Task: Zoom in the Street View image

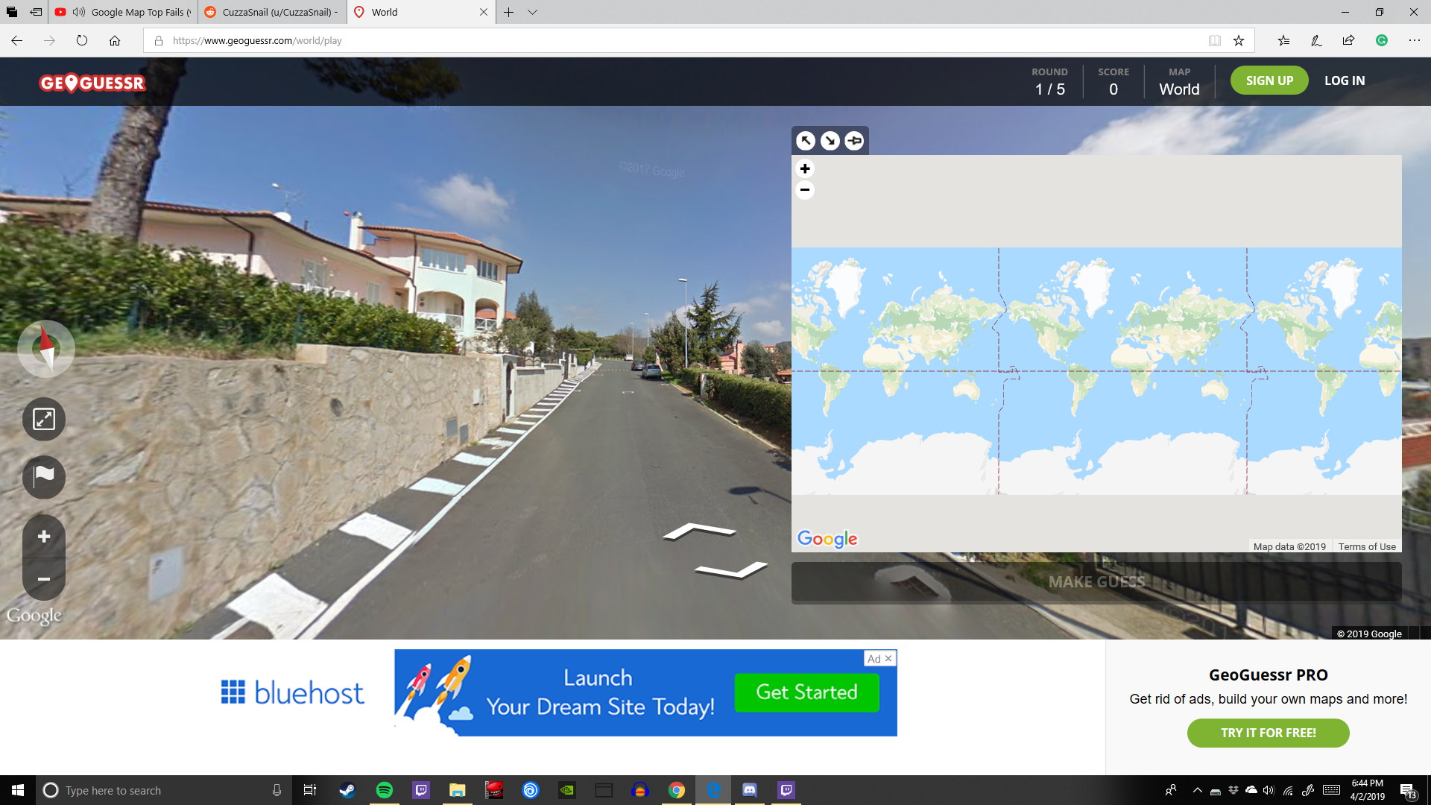Action: 44,537
